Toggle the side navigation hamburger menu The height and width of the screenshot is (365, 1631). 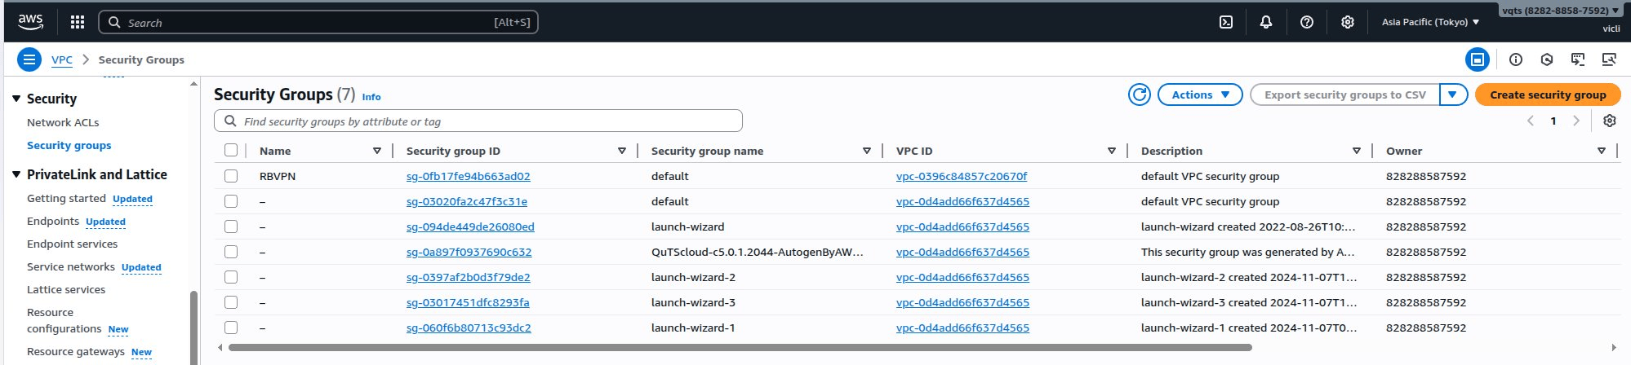(29, 59)
